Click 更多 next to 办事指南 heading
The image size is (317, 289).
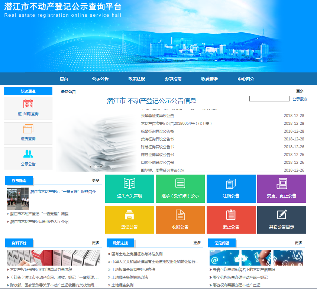tap(96, 181)
